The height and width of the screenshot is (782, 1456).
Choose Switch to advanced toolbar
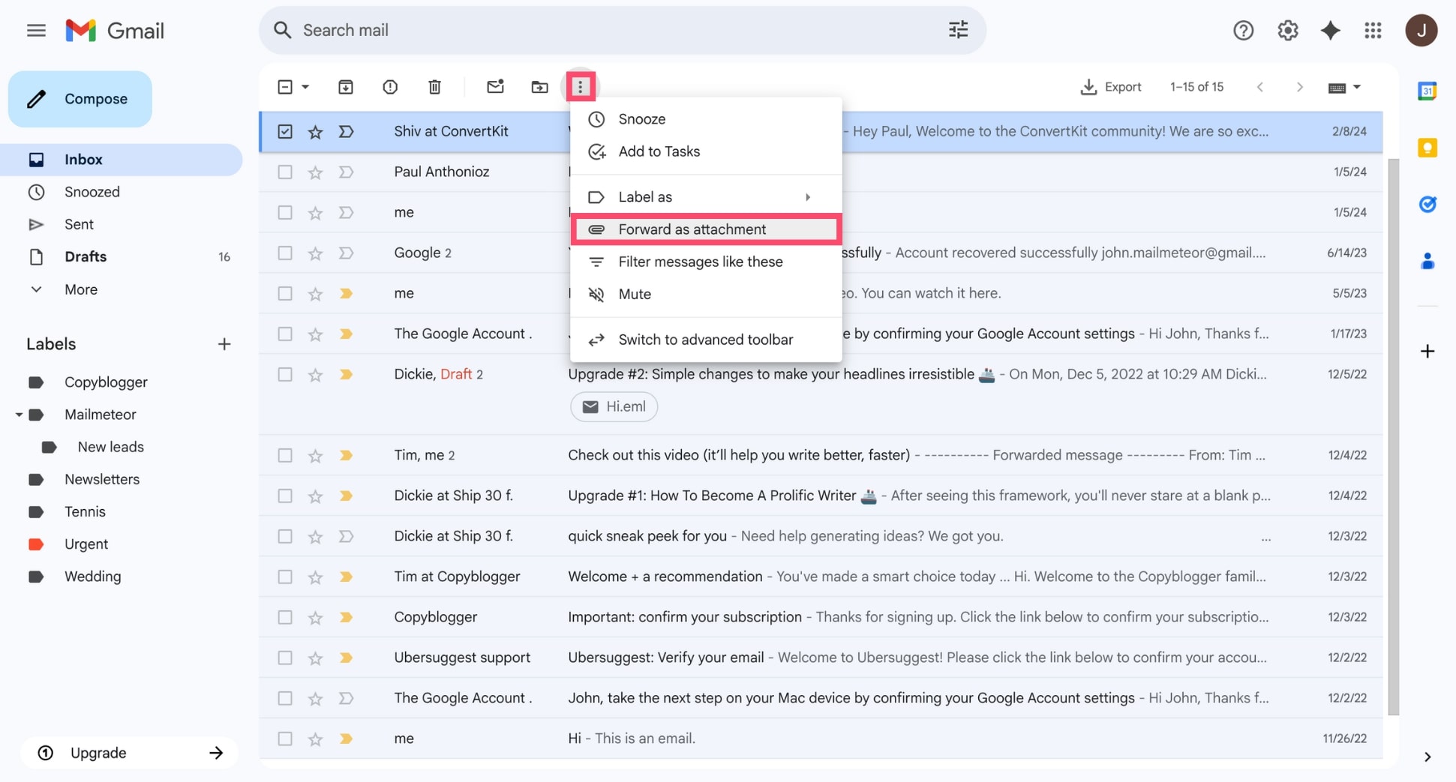tap(705, 340)
